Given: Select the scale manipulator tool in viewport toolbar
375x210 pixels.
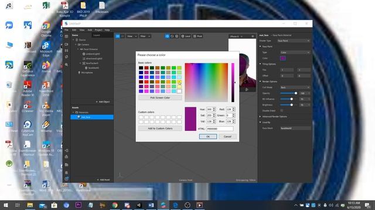Looking at the screenshot, I should [177, 36].
